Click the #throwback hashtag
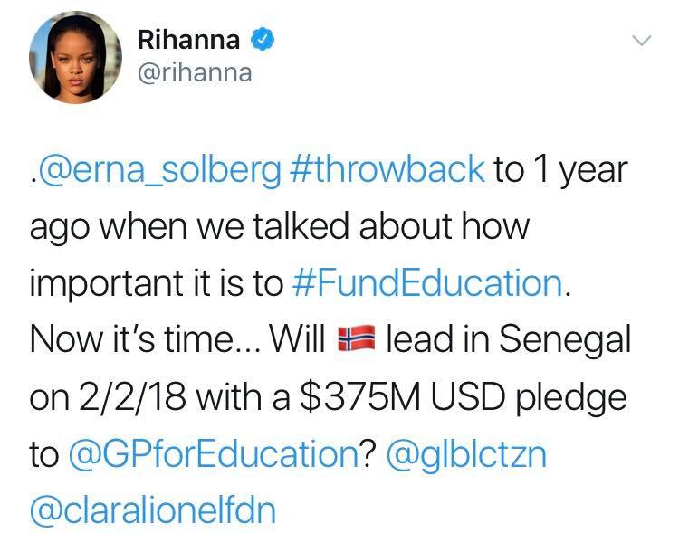Image resolution: width=679 pixels, height=533 pixels. coord(392,171)
